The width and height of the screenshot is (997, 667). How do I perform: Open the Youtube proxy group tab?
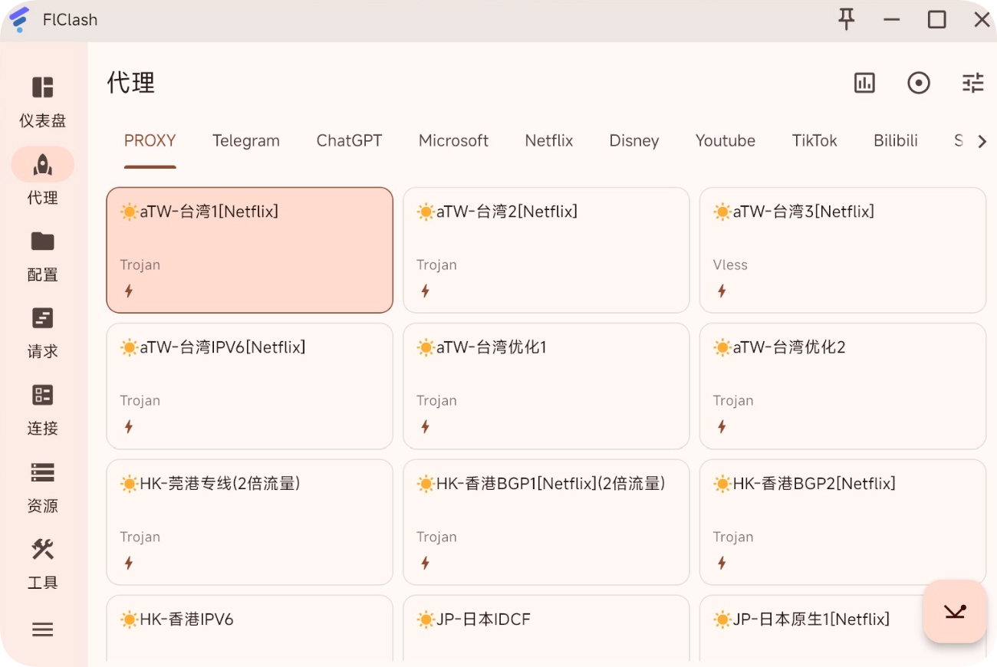725,141
